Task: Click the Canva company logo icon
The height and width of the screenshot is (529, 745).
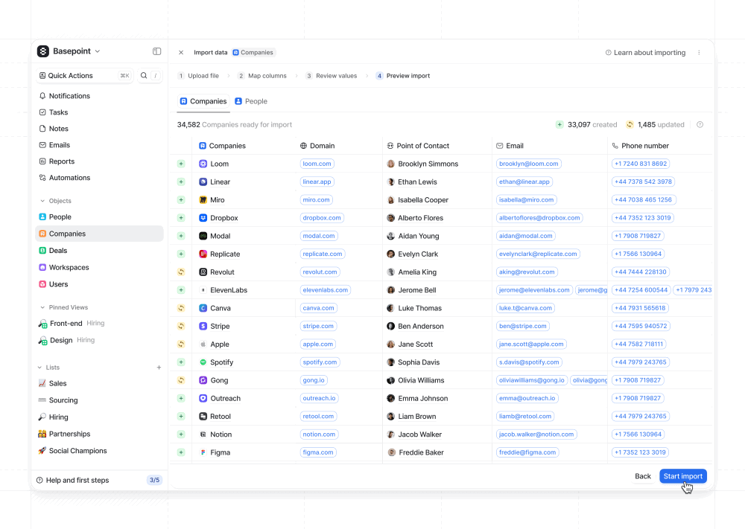Action: tap(203, 308)
